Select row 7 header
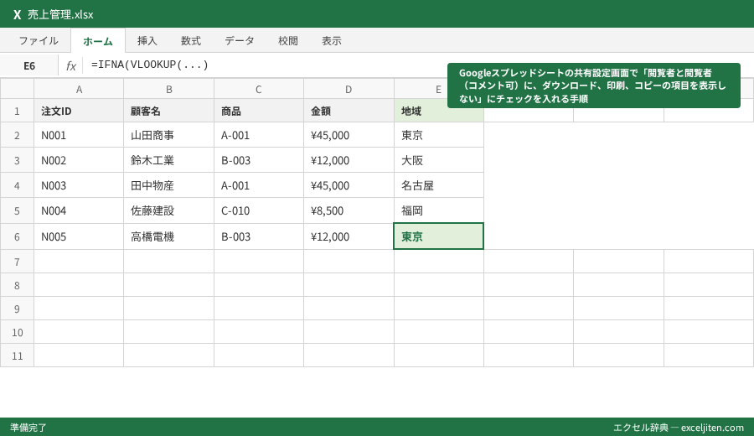The image size is (754, 436). coord(17,262)
